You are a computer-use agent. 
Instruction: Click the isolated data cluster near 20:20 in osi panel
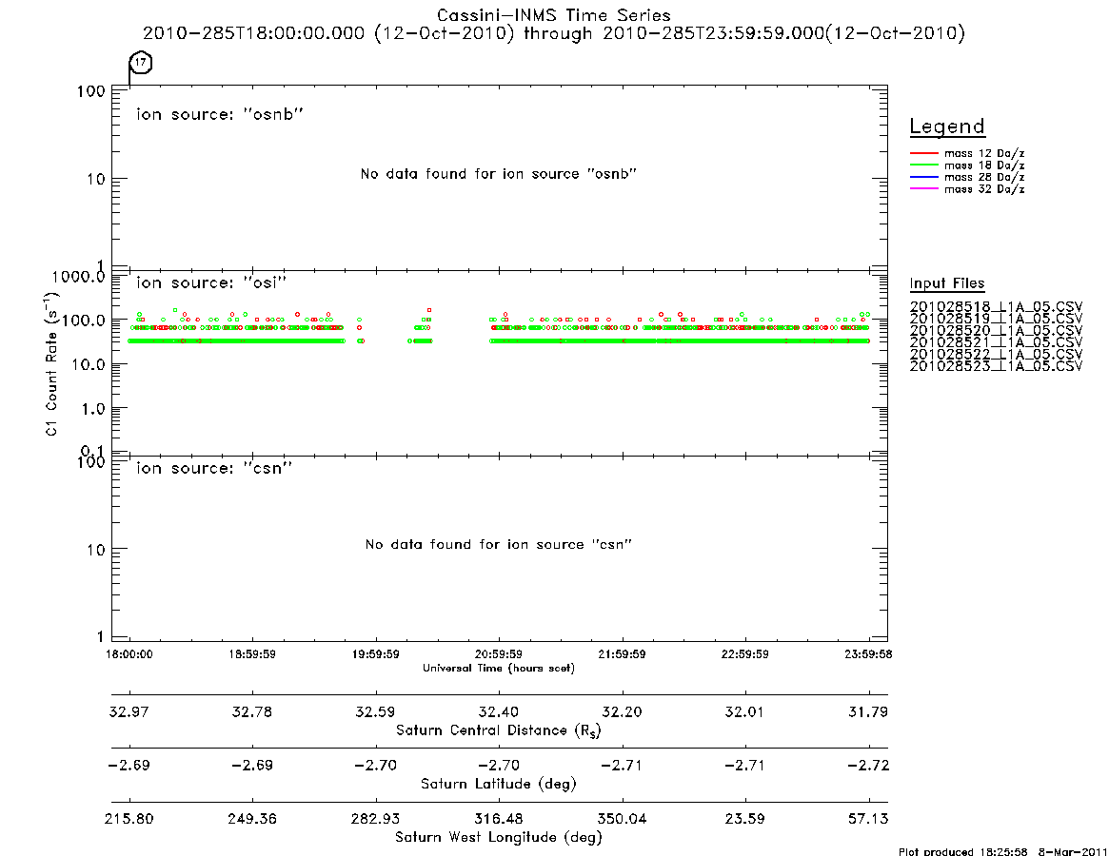pyautogui.click(x=421, y=326)
